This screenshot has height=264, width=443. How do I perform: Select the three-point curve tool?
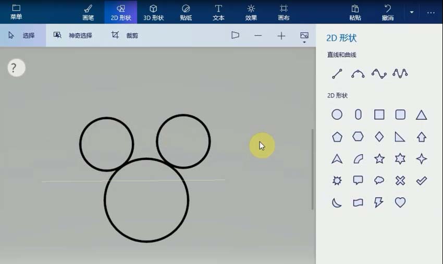click(358, 74)
